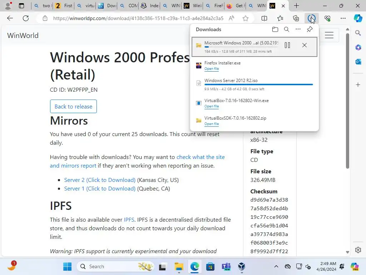
Task: Open Edge Settings and more menu
Action: [343, 18]
